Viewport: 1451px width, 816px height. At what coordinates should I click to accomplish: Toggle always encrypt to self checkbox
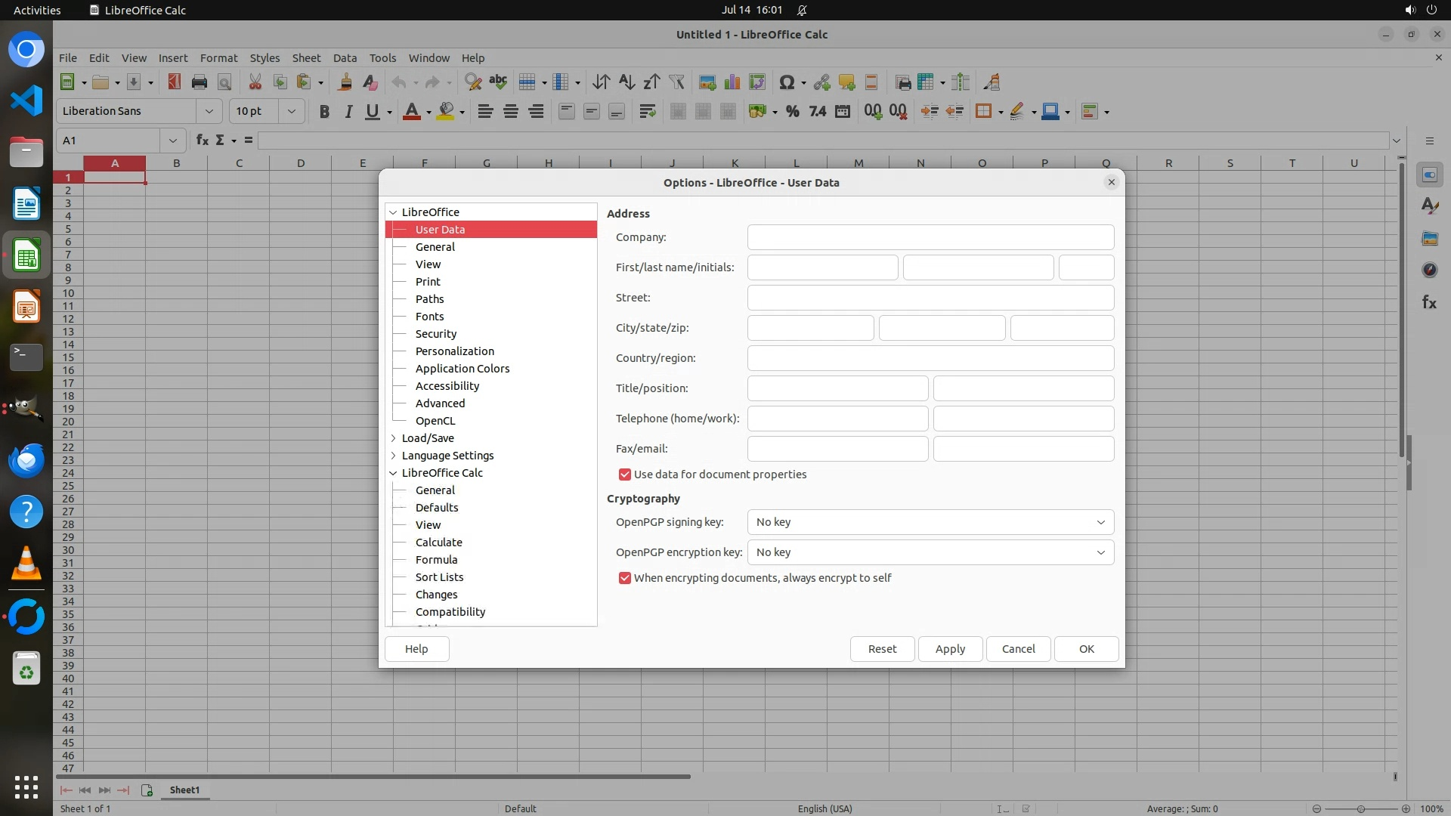click(x=625, y=578)
